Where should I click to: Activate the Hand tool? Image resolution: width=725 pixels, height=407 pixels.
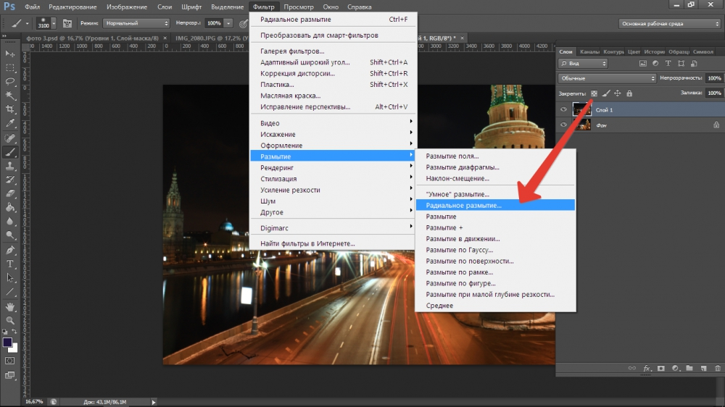(10, 306)
